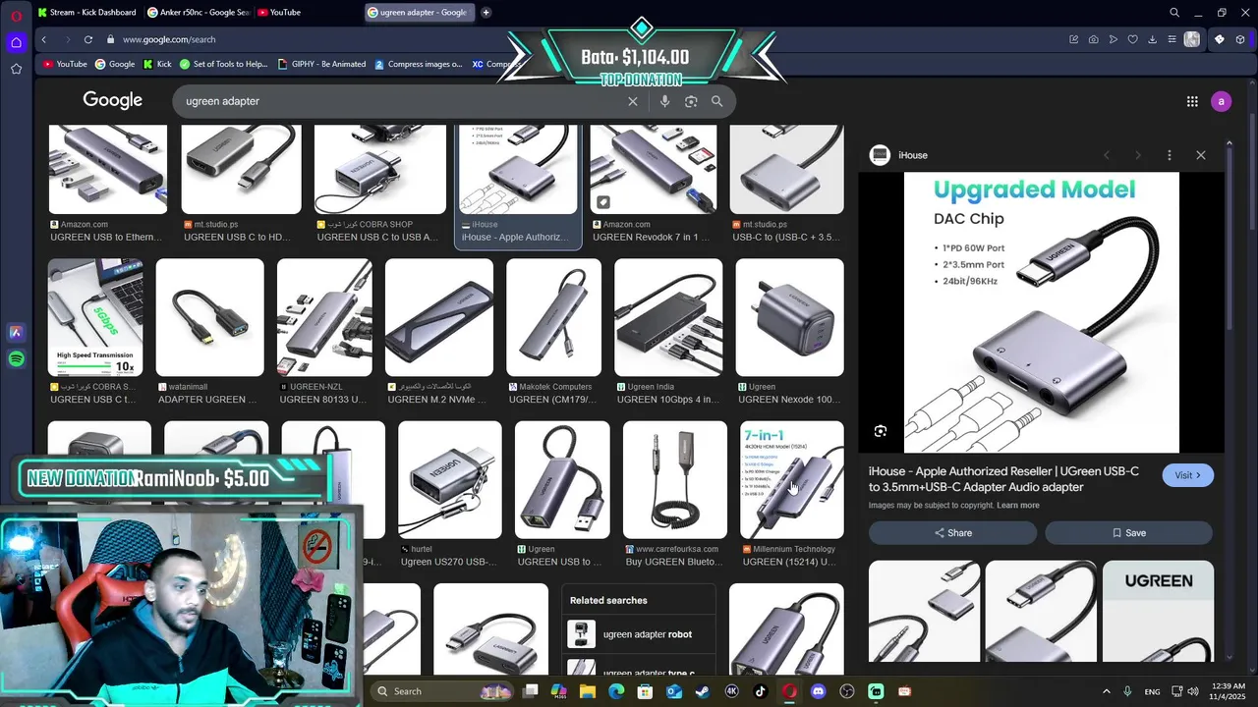Switch to Stream - Kick Dashboard tab
Viewport: 1258px width, 707px height.
(87, 13)
